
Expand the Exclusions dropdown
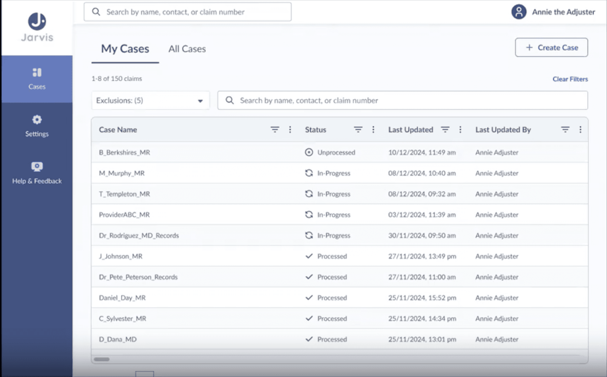click(x=150, y=101)
